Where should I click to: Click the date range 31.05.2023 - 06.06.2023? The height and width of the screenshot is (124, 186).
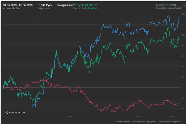click(18, 5)
